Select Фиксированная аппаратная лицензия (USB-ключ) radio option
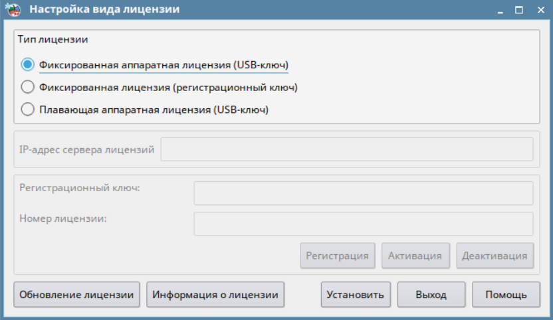The image size is (553, 320). click(x=27, y=65)
